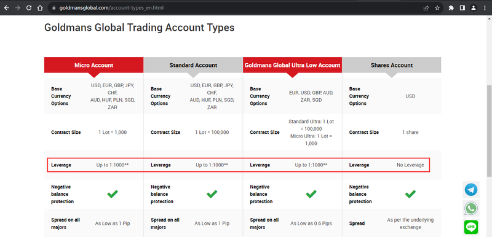Image resolution: width=492 pixels, height=237 pixels.
Task: Reload the page
Action: pyautogui.click(x=29, y=8)
